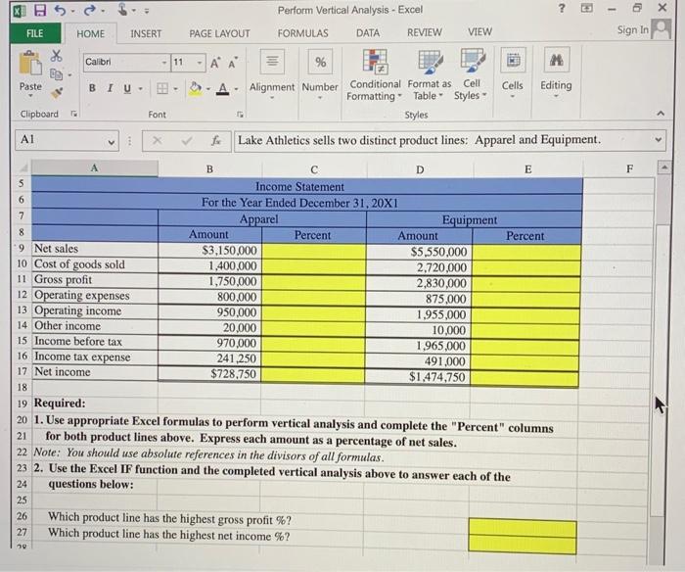
Task: Switch to the INSERT tab
Action: 146,33
